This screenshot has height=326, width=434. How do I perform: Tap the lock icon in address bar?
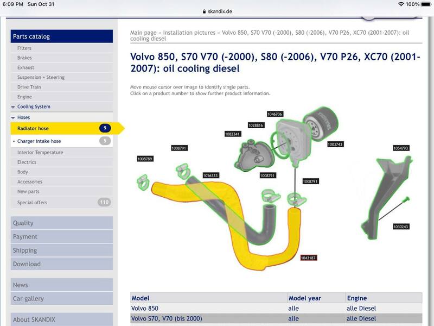point(205,11)
